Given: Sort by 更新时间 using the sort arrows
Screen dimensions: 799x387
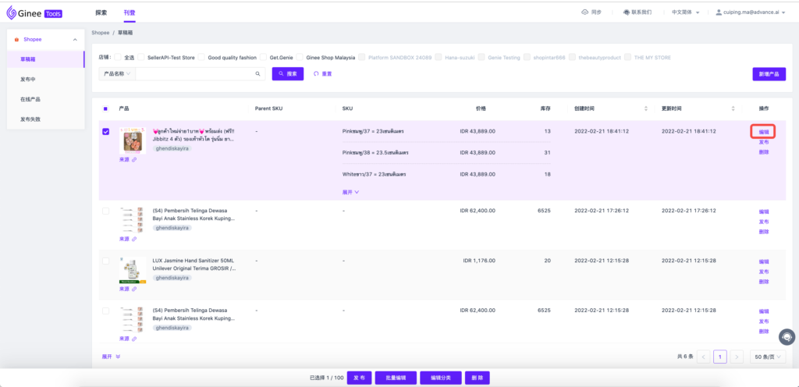Looking at the screenshot, I should (x=733, y=108).
